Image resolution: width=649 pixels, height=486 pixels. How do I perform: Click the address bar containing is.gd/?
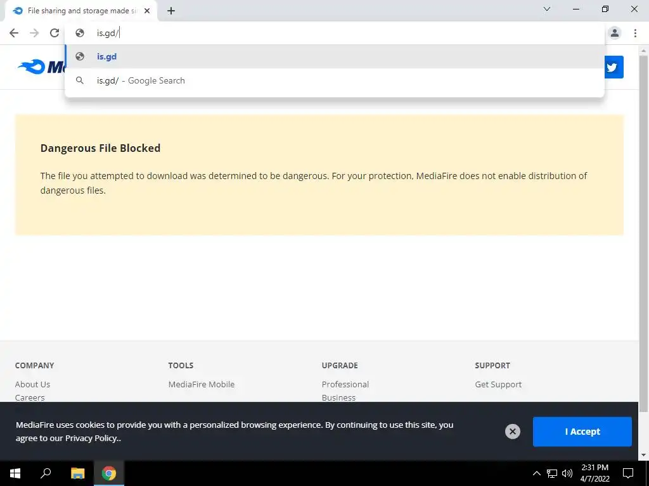[x=335, y=33]
